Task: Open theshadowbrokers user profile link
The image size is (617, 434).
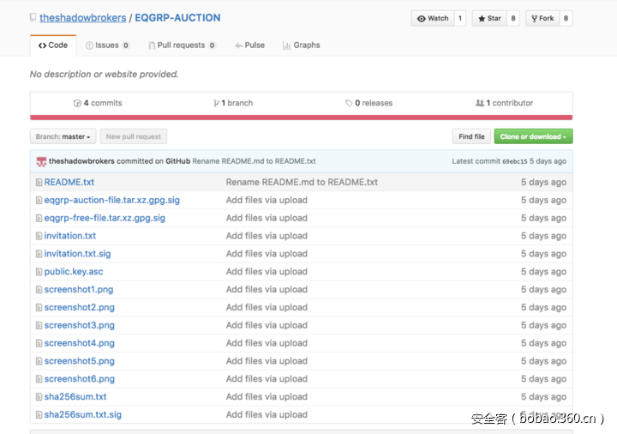Action: click(82, 18)
